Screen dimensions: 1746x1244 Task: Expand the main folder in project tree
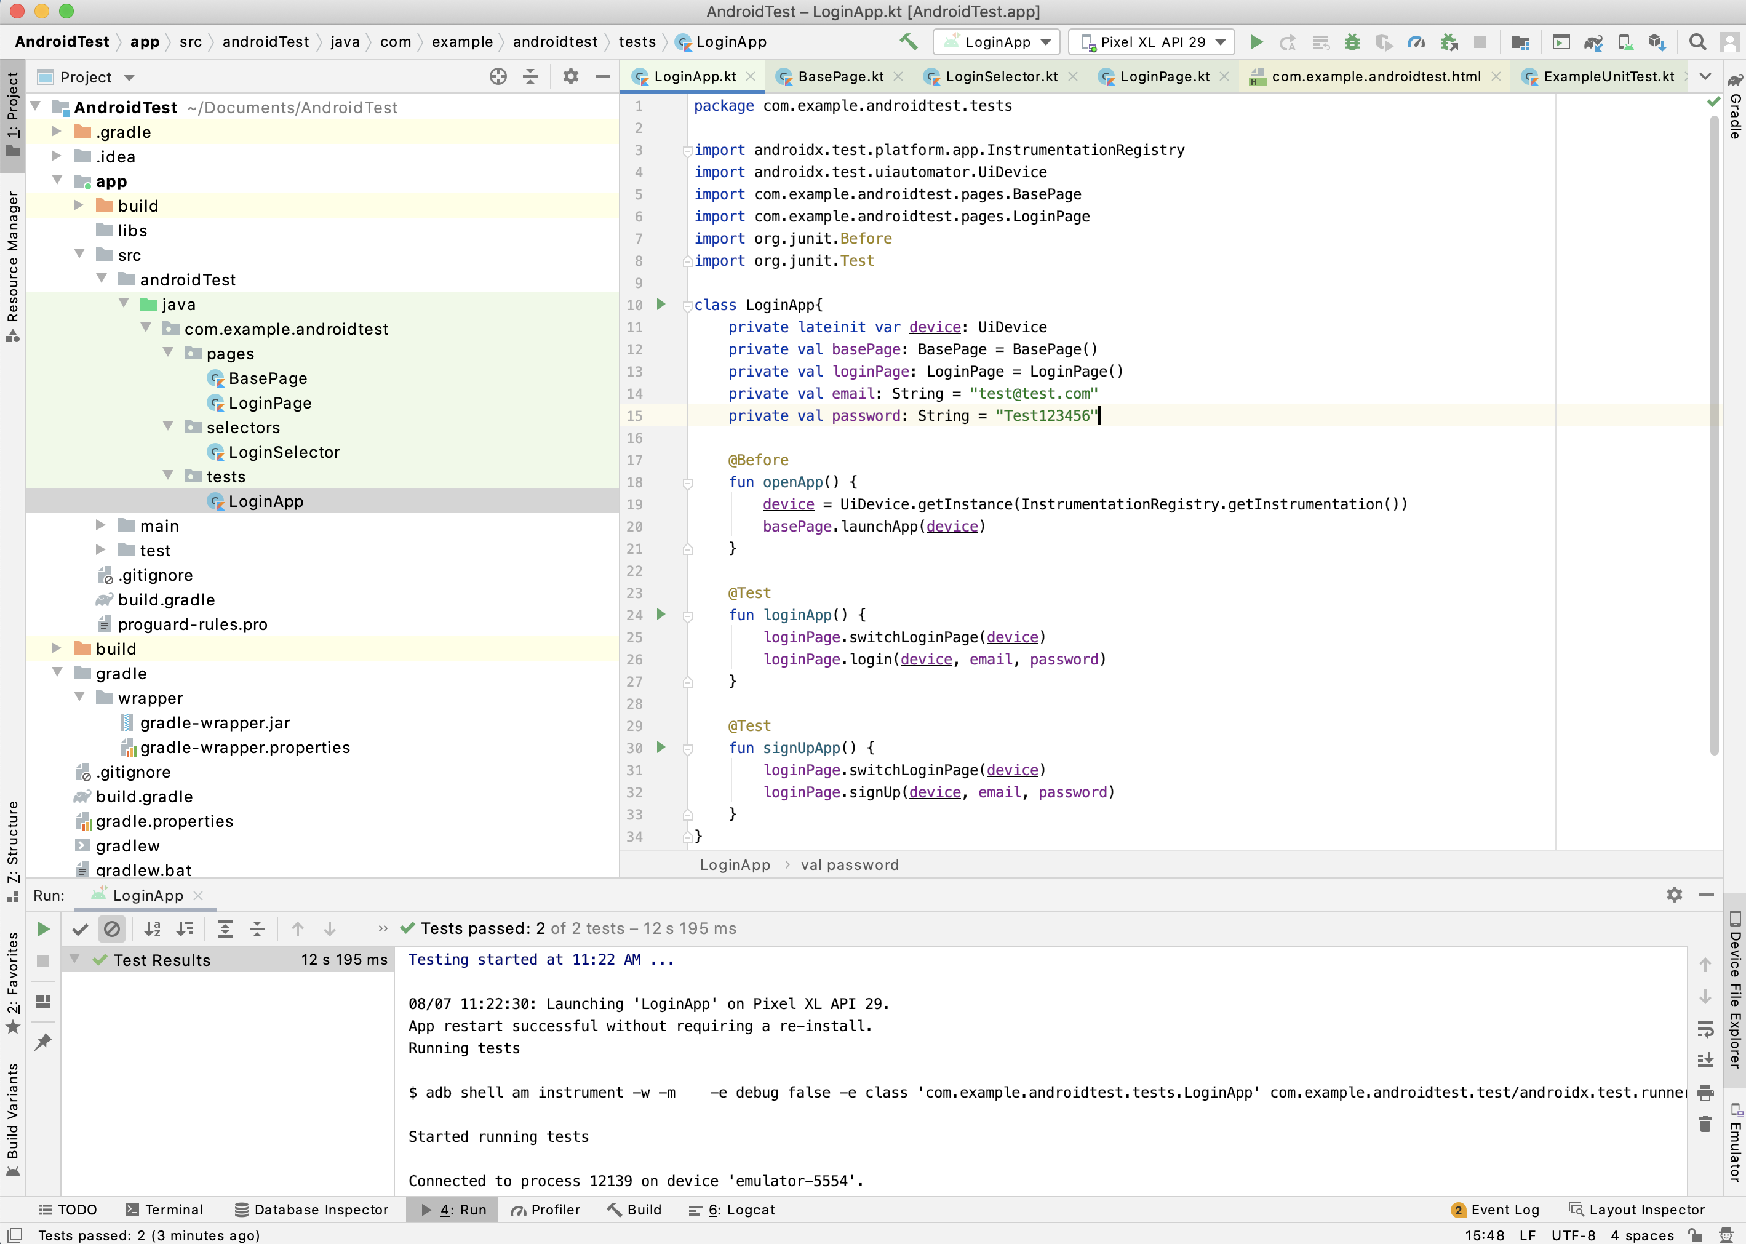click(x=100, y=525)
